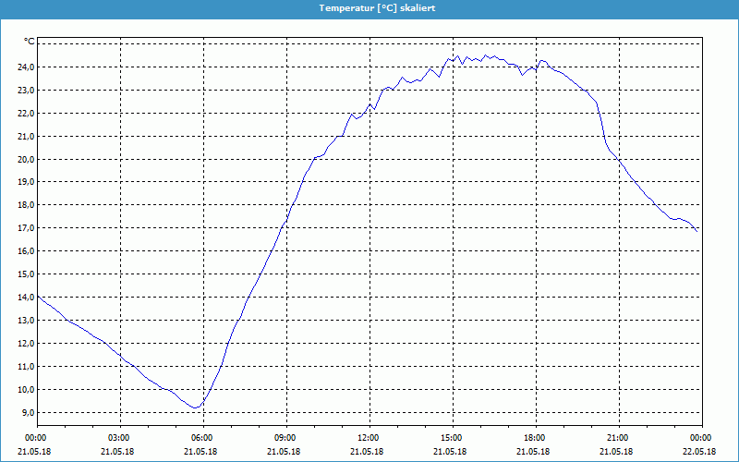Viewport: 739px width, 462px height.
Task: Click the 9,0 y-axis label
Action: 27,413
